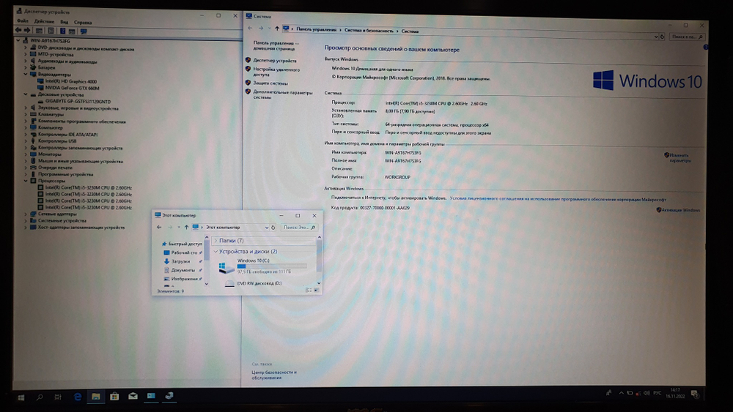Click the blue Help icon in Device Manager toolbar
The width and height of the screenshot is (733, 412).
point(62,31)
